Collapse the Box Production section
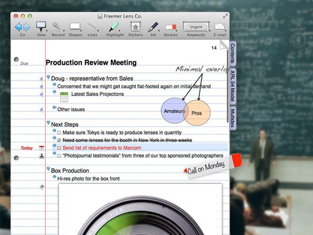 point(48,169)
